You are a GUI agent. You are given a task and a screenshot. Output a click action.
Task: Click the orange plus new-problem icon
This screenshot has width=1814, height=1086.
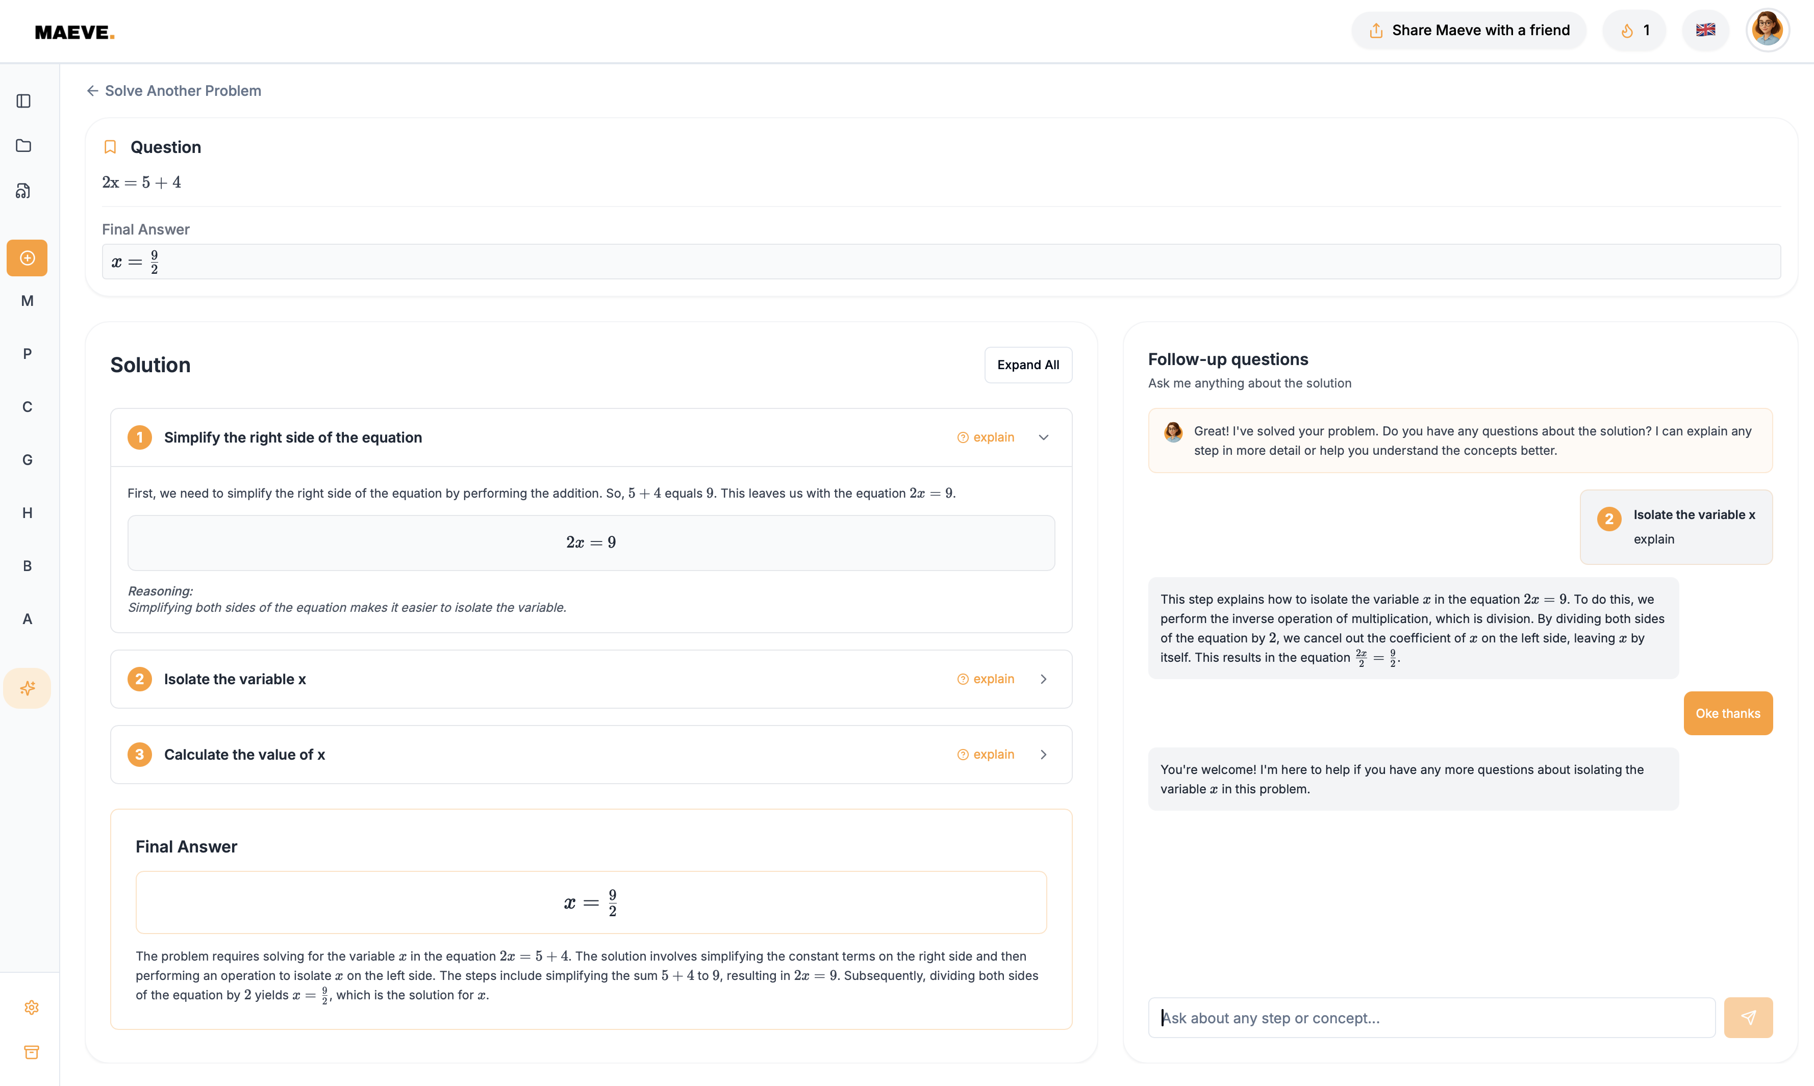click(x=27, y=257)
